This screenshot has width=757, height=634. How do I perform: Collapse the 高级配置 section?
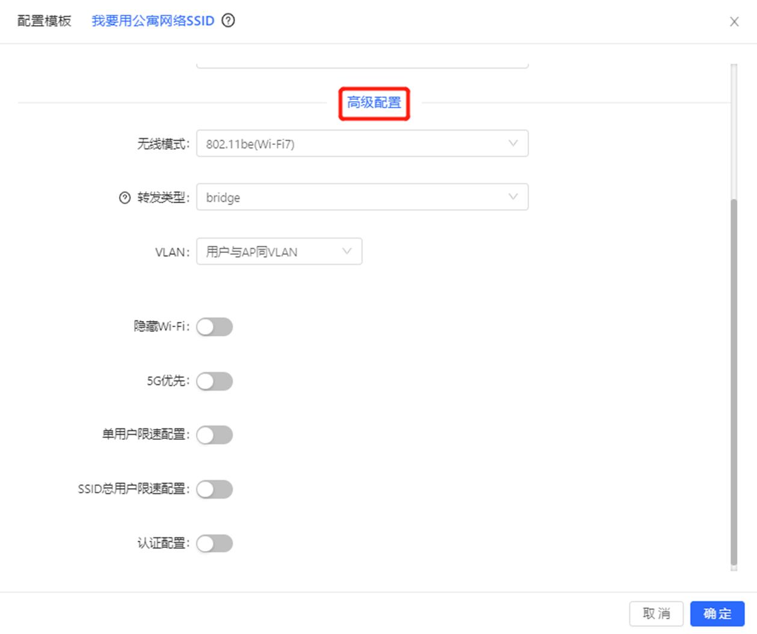click(373, 103)
